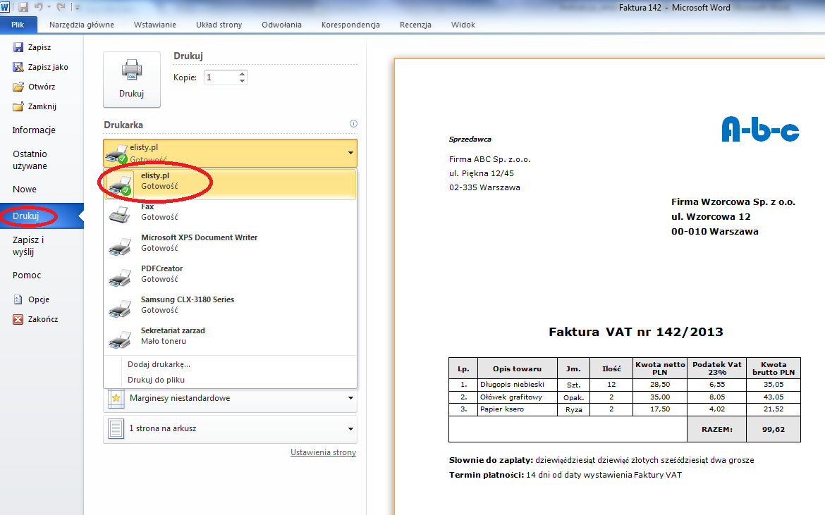825x515 pixels.
Task: Open the Odwołania tab
Action: 281,25
